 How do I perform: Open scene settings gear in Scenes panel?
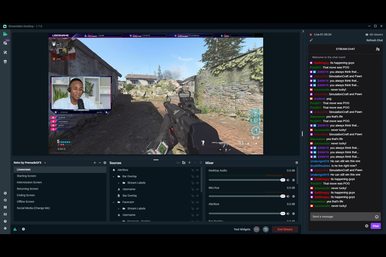pyautogui.click(x=105, y=163)
